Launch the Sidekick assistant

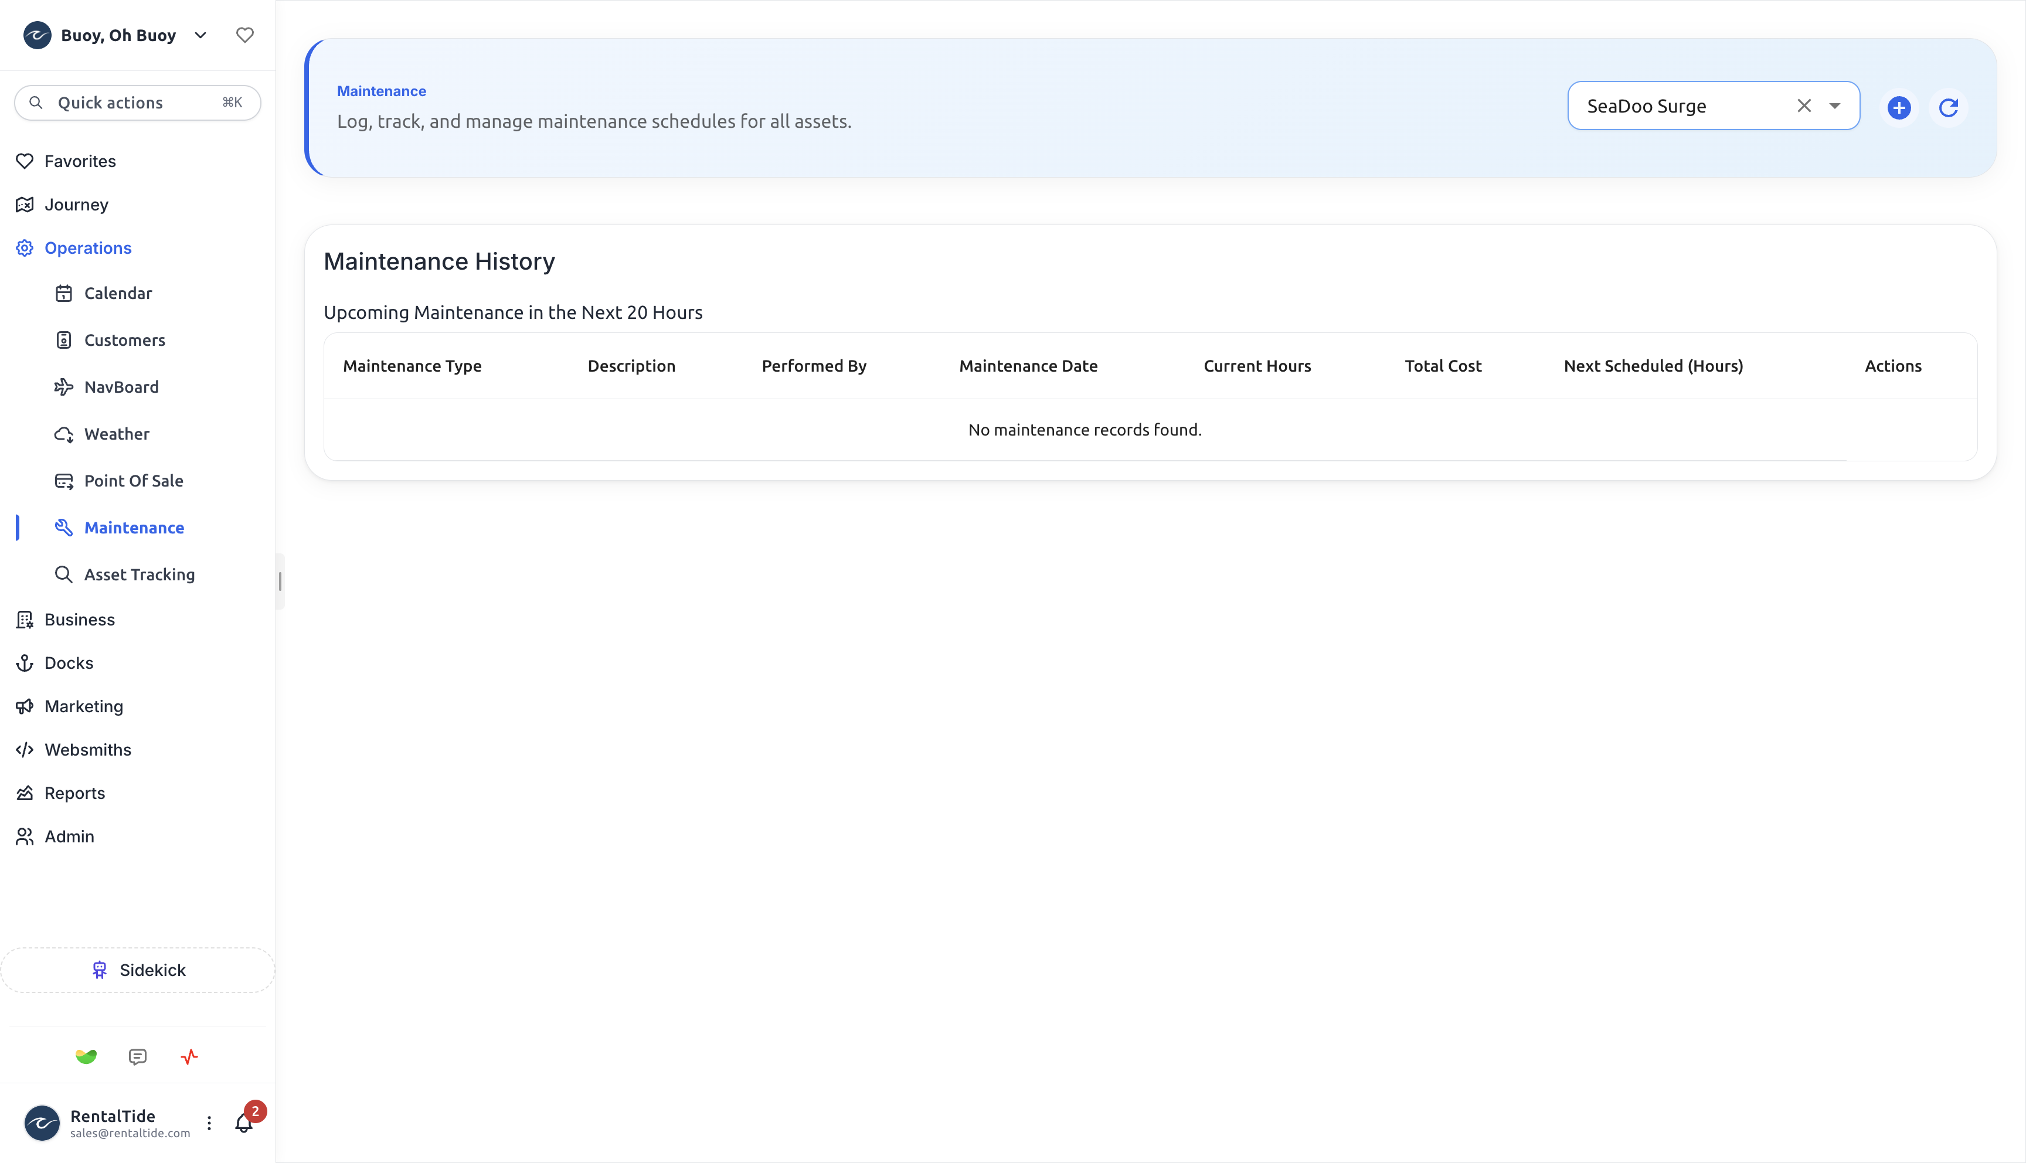click(137, 971)
